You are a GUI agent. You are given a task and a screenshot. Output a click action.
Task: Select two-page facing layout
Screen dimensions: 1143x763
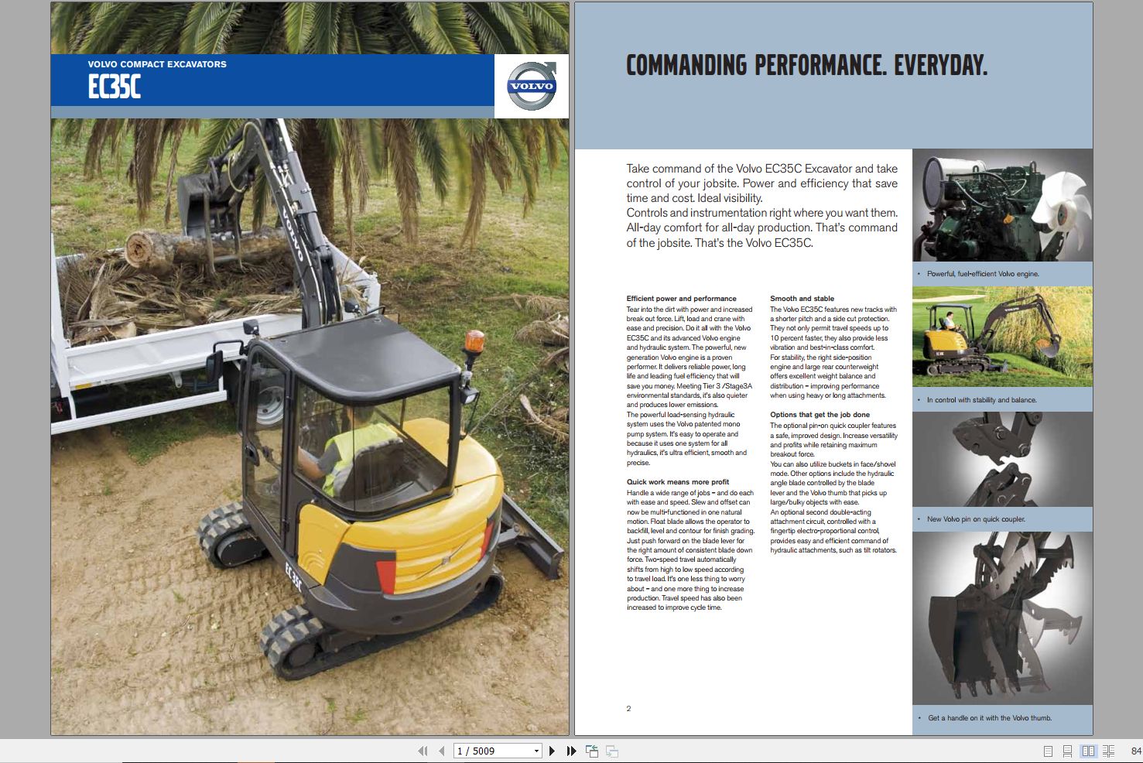click(x=1089, y=751)
